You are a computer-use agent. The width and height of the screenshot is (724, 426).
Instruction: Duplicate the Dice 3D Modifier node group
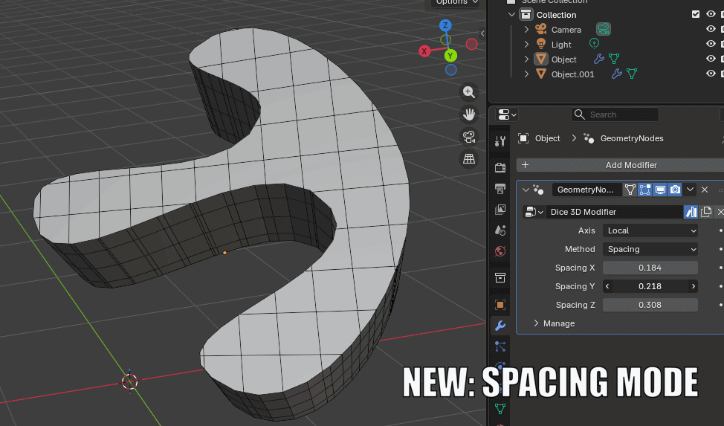tap(706, 212)
